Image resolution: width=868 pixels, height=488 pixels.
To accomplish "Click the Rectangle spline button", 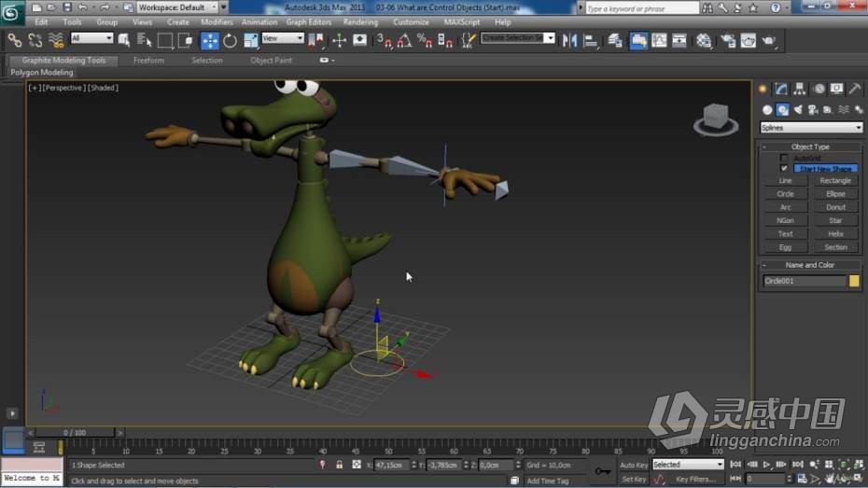I will tap(835, 181).
